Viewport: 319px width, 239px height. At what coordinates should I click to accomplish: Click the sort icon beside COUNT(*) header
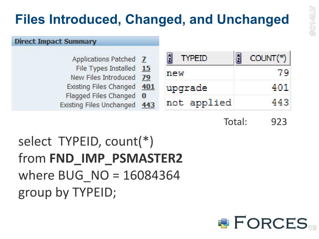click(239, 58)
